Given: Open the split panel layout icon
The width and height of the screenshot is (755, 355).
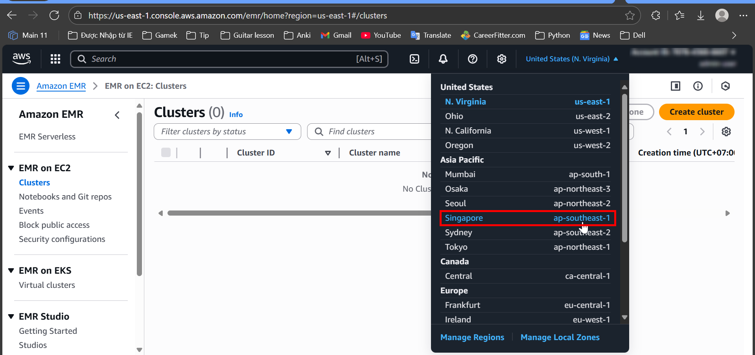Looking at the screenshot, I should [675, 86].
